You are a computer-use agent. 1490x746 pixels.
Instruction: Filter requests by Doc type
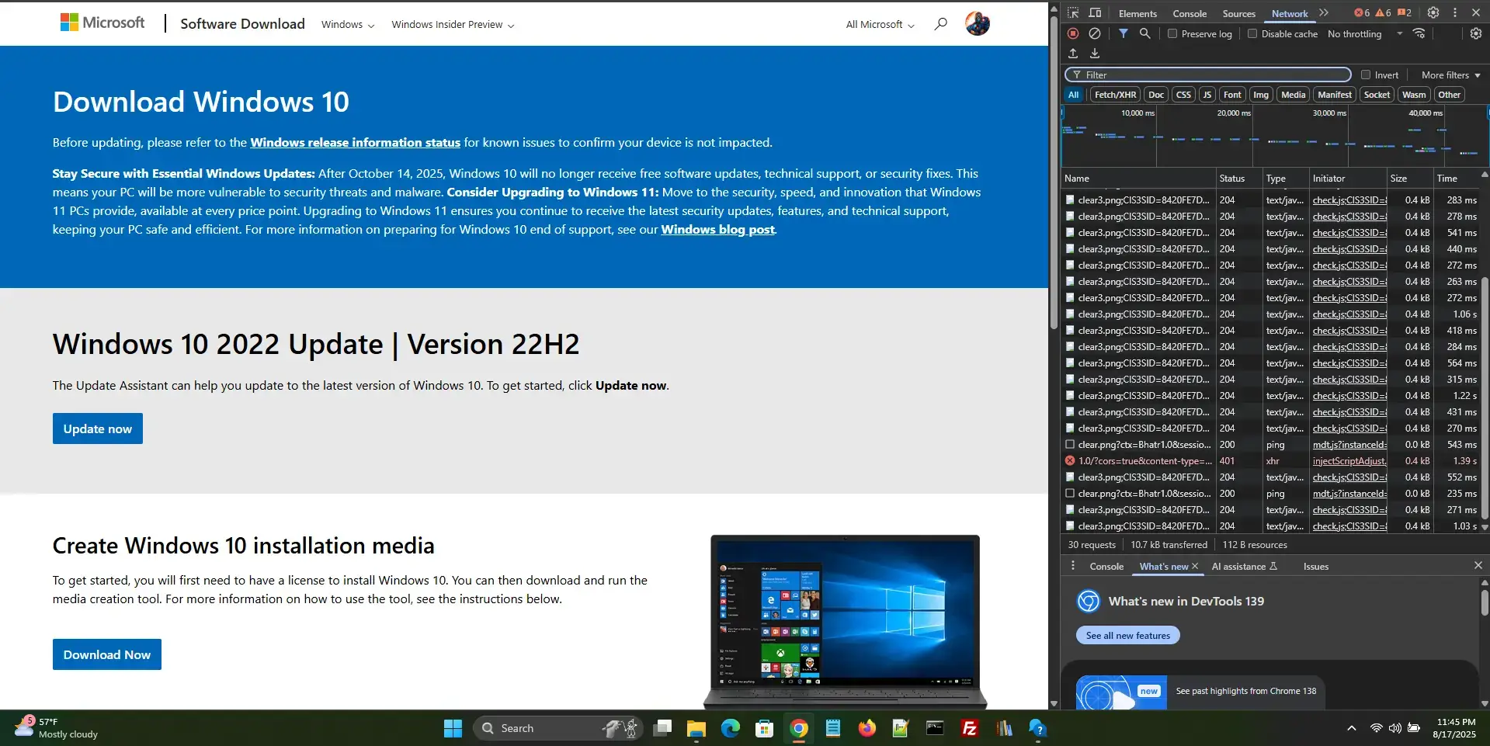[1156, 95]
